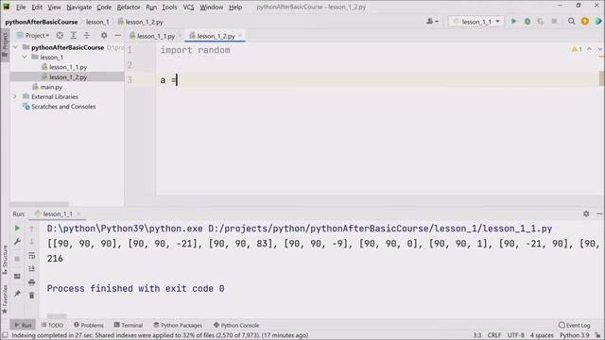Viewport: 605px width, 340px height.
Task: Open the IDE updates orange icon
Action: (585, 22)
